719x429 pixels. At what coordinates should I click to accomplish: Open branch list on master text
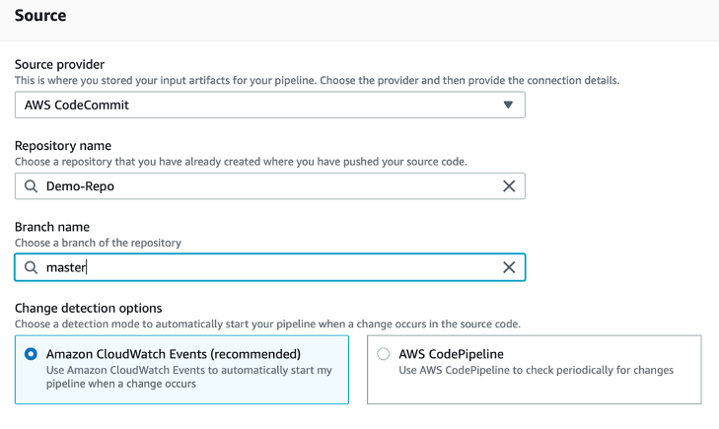coord(67,267)
